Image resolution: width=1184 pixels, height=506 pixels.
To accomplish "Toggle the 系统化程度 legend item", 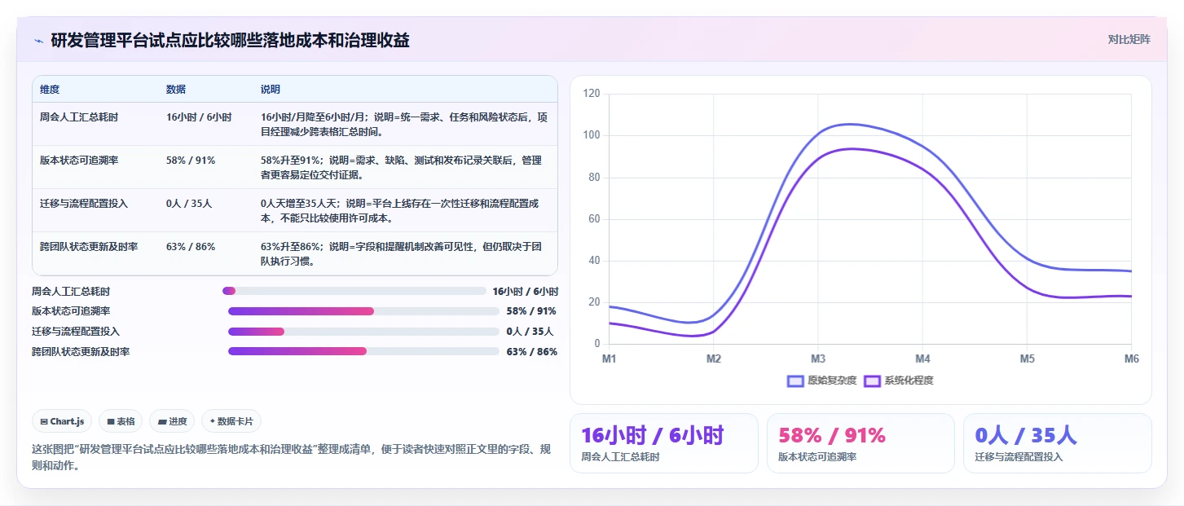I will click(x=899, y=381).
